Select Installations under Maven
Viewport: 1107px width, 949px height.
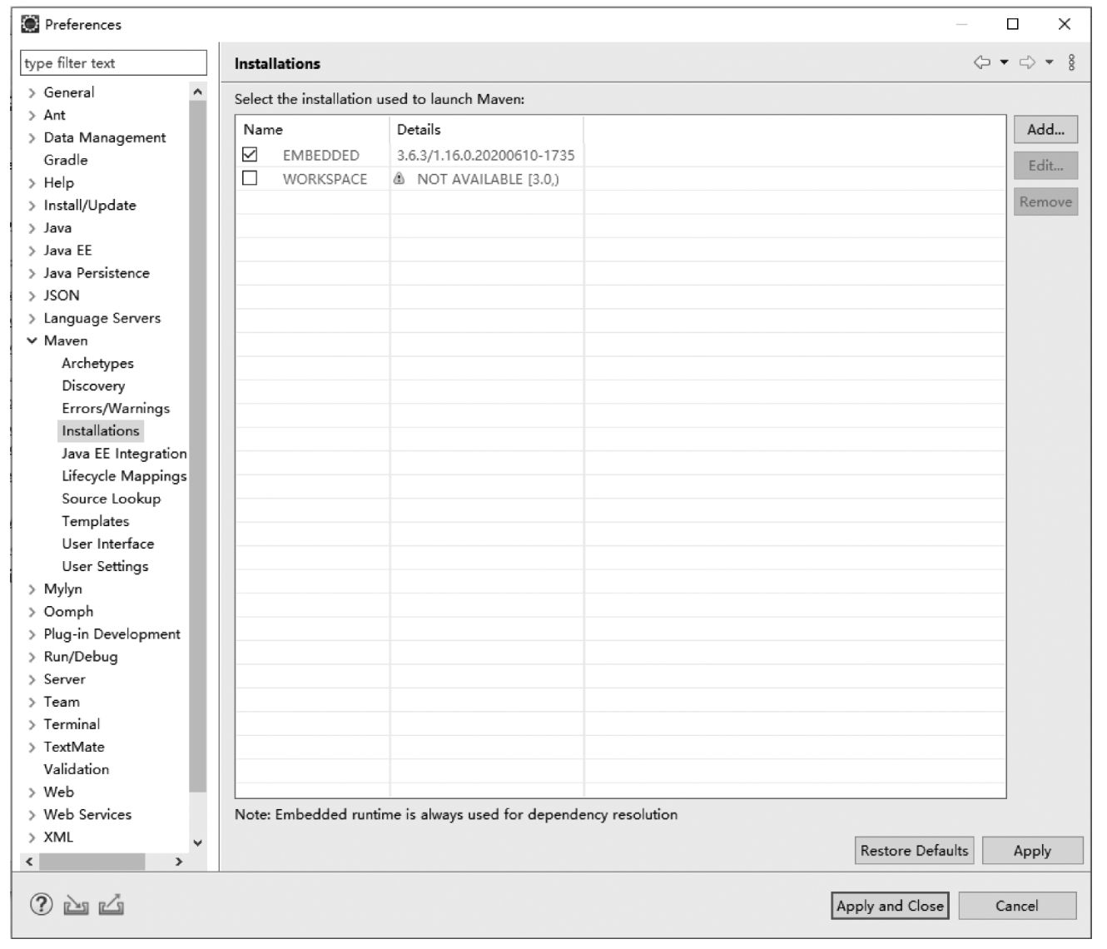tap(101, 430)
